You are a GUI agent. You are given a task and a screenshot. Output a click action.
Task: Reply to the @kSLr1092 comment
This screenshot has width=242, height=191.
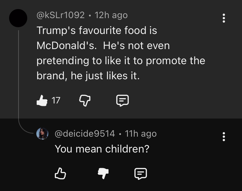point(123,100)
